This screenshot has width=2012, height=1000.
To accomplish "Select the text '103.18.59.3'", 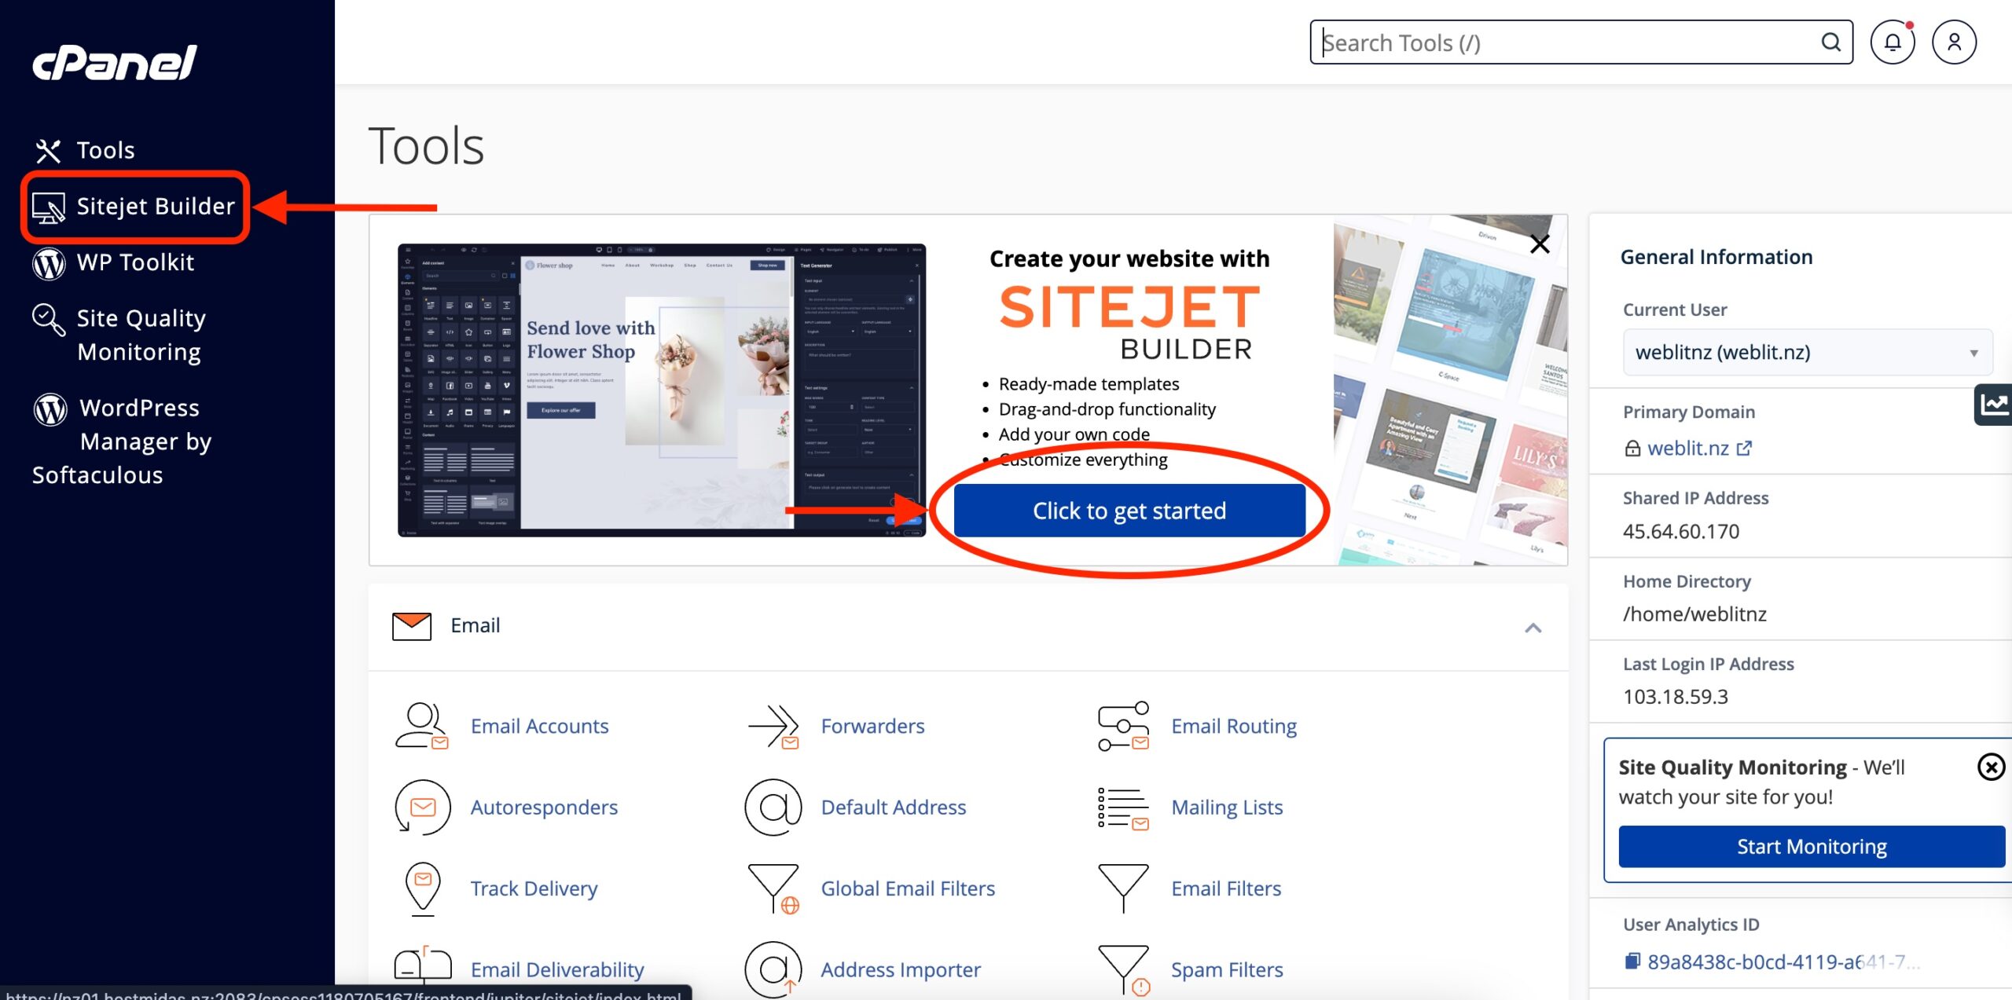I will [x=1676, y=696].
